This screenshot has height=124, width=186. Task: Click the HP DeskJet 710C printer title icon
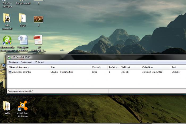[9, 57]
